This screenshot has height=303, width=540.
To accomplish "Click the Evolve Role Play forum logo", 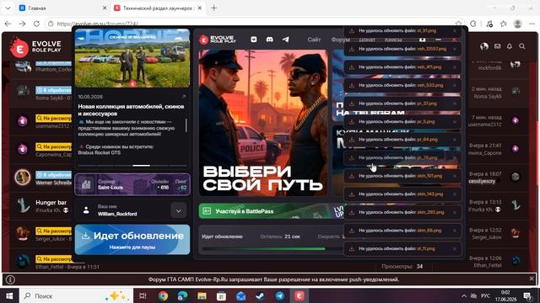I will tap(35, 47).
